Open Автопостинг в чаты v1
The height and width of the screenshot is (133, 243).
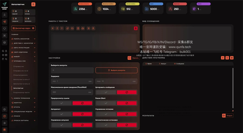[21, 79]
